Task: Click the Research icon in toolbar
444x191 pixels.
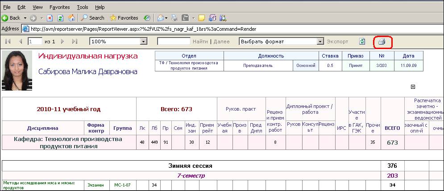Action: click(x=223, y=18)
